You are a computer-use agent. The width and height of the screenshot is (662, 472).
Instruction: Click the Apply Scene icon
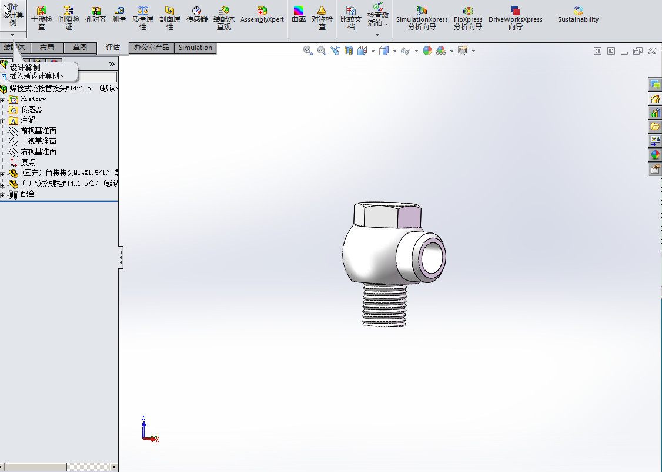(441, 51)
